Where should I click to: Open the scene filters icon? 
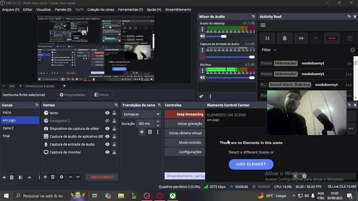click(20, 177)
